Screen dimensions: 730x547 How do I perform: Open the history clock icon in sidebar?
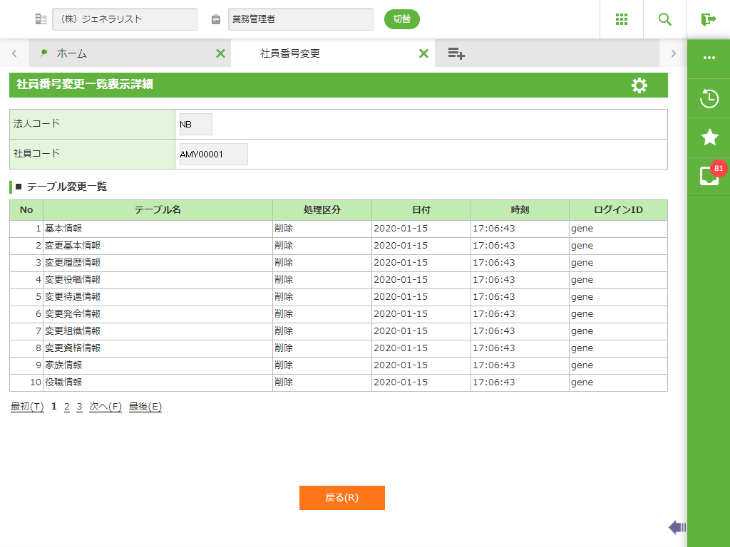coord(709,98)
